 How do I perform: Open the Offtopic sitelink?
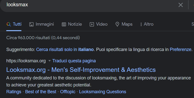(68, 92)
